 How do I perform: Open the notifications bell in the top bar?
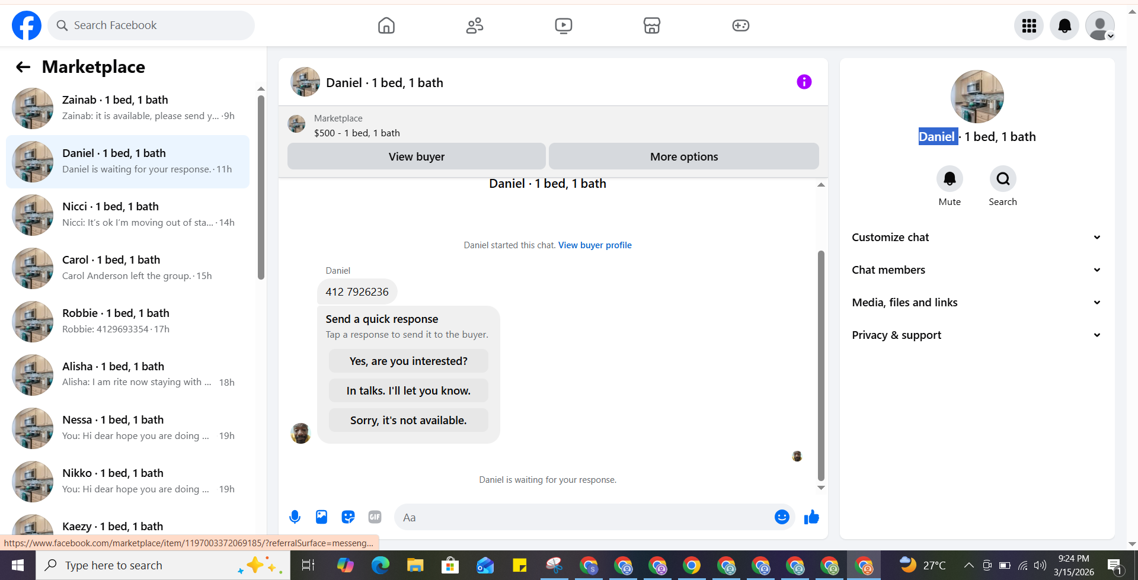click(1065, 25)
